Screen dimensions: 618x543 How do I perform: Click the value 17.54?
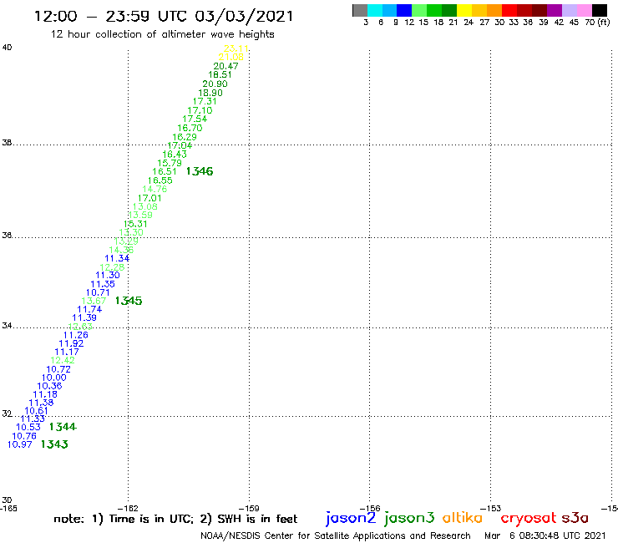tap(195, 119)
